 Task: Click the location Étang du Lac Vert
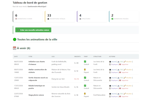(x=58, y=79)
